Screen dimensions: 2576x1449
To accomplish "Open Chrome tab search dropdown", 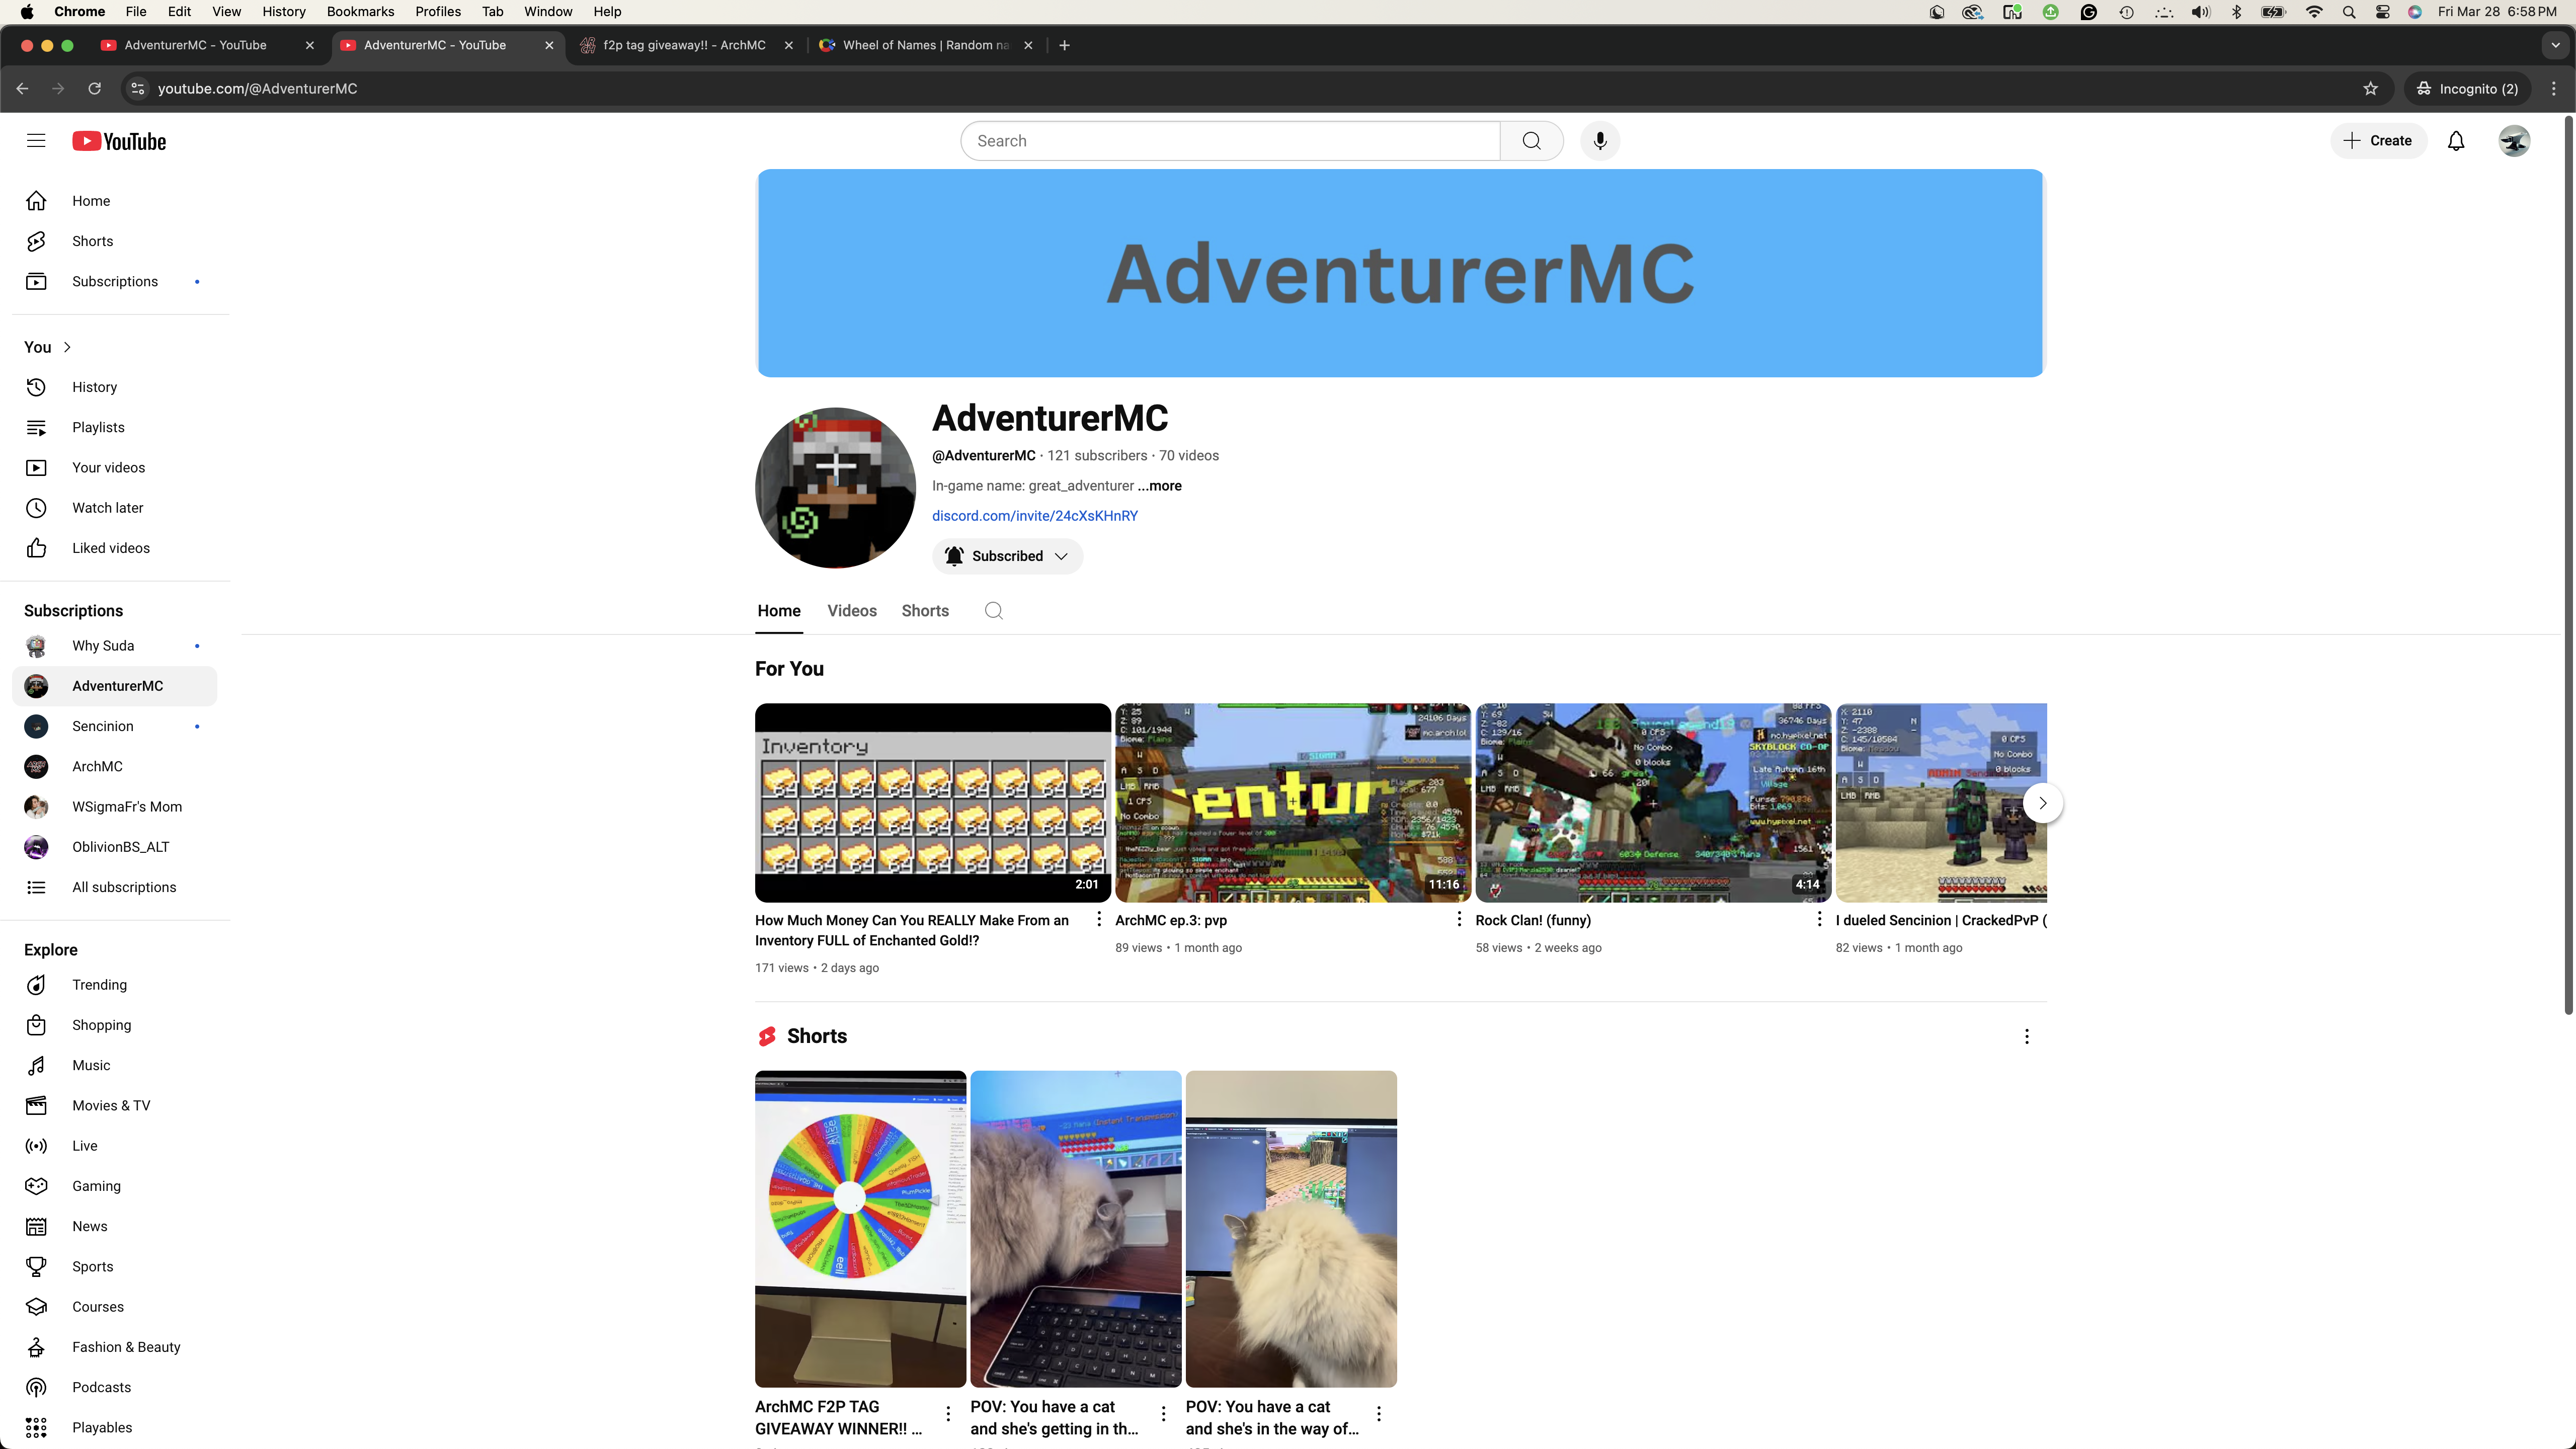I will 2555,45.
